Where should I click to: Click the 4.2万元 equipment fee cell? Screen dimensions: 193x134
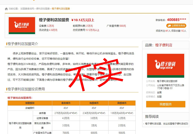click(66, 118)
